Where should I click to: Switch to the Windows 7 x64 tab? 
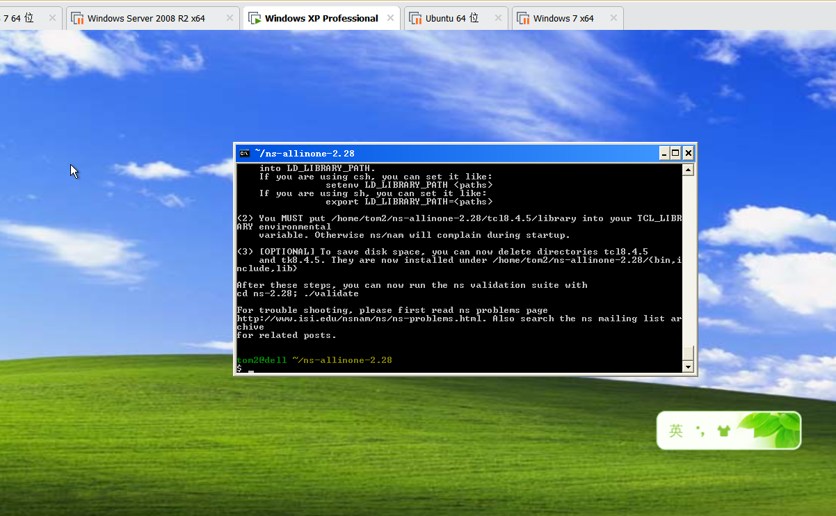coord(568,18)
